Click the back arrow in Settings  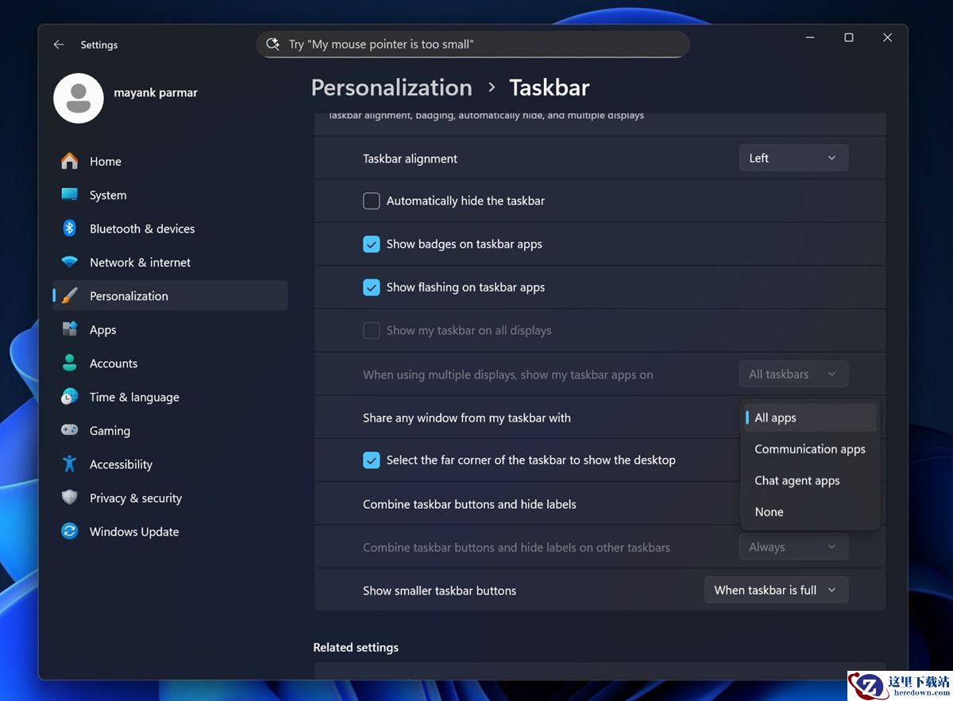point(59,45)
